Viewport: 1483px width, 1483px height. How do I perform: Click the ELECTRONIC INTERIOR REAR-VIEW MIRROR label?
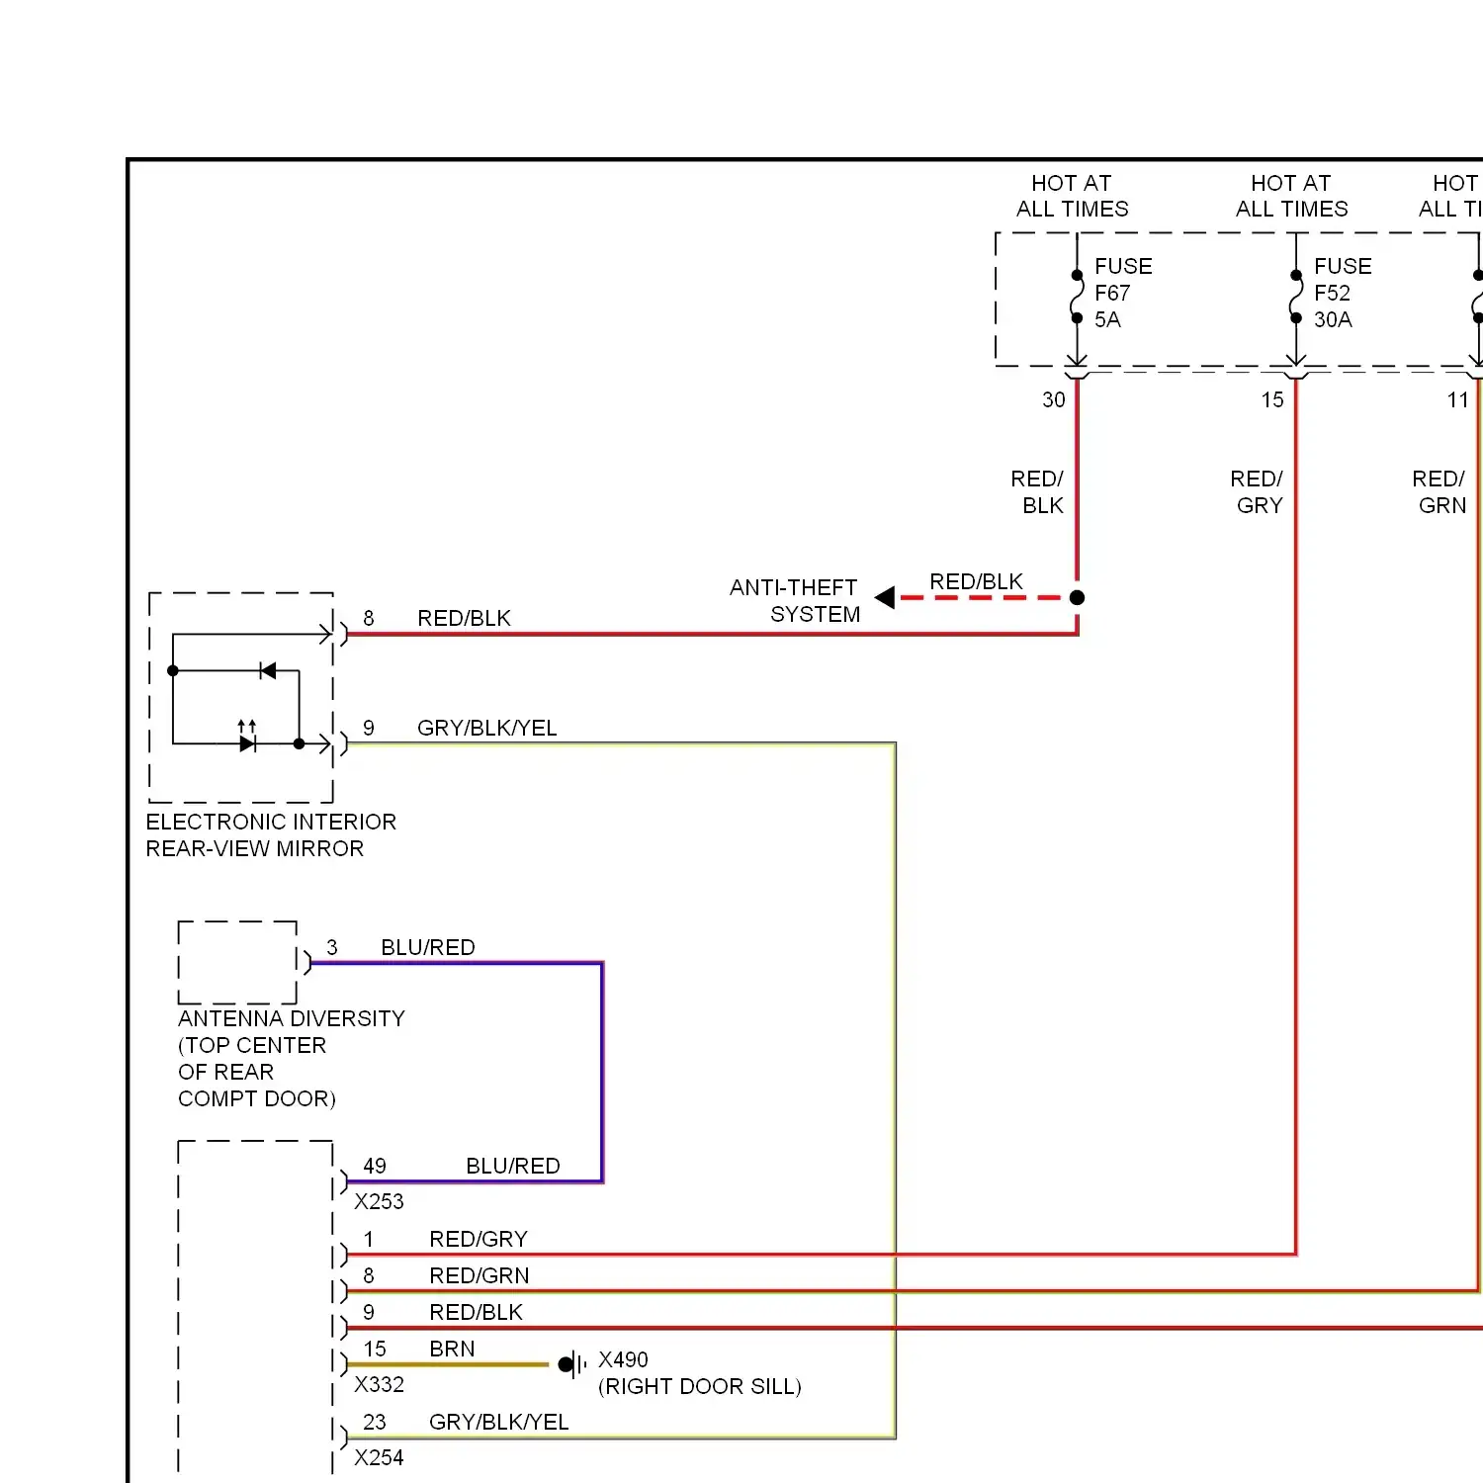[x=271, y=835]
